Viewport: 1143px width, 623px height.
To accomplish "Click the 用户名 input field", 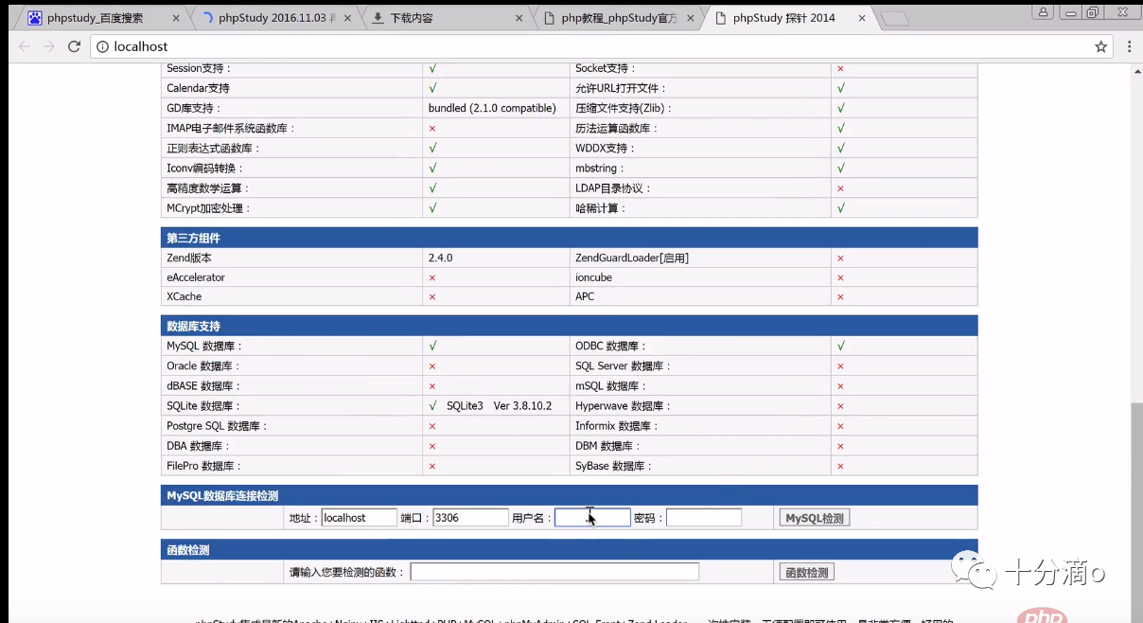I will pyautogui.click(x=592, y=518).
